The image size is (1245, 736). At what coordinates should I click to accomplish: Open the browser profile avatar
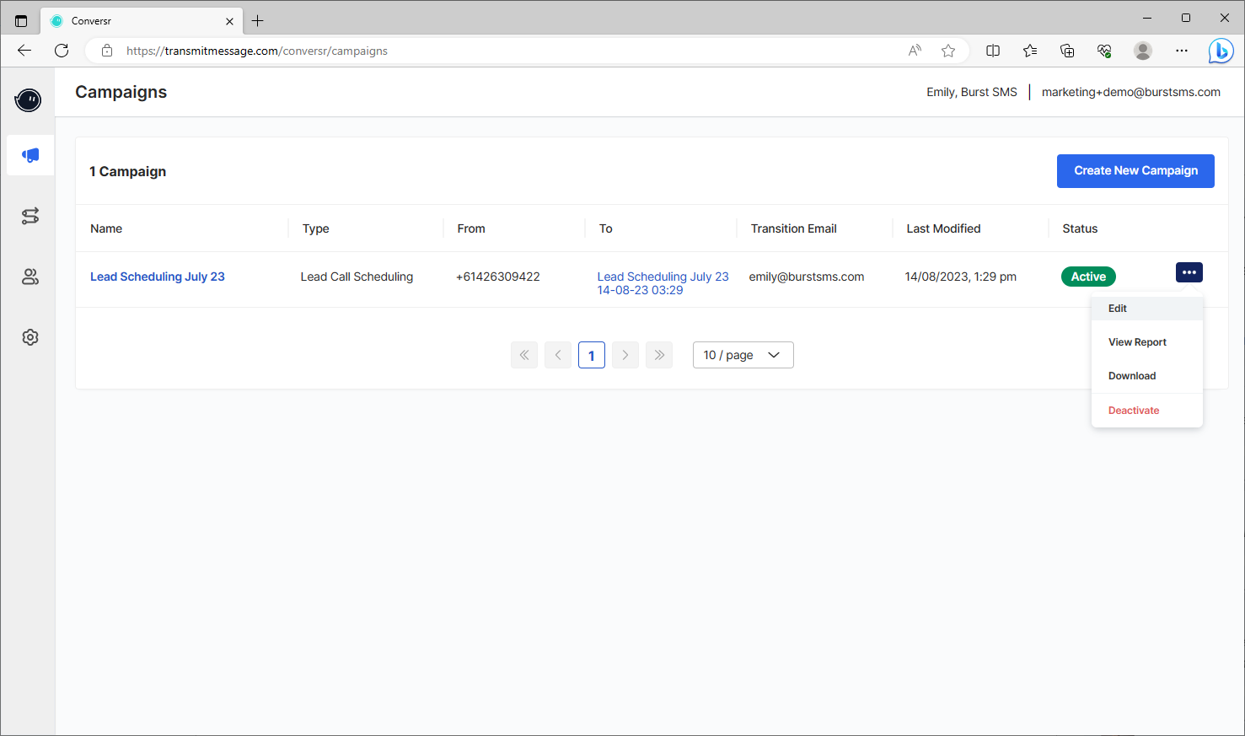pyautogui.click(x=1143, y=51)
